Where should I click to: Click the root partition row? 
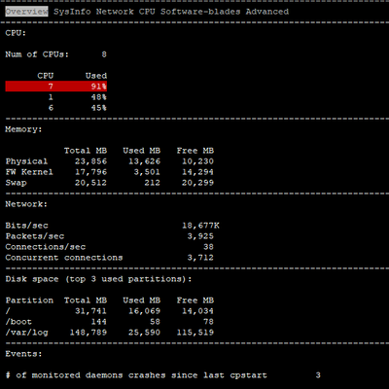point(110,311)
